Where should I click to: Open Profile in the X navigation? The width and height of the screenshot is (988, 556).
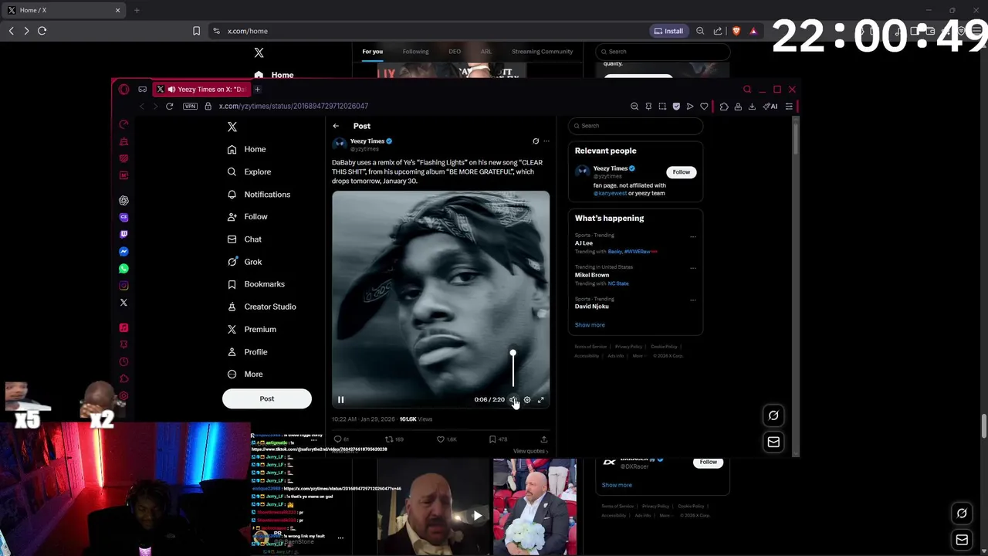coord(247,351)
